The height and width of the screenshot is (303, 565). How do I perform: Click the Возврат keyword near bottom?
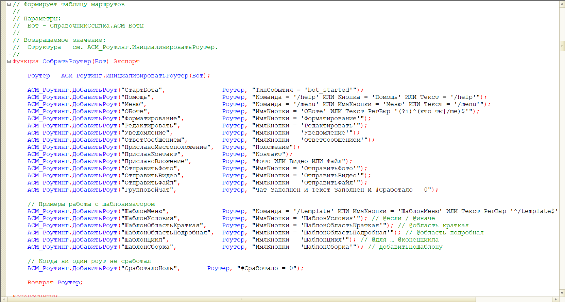click(x=40, y=283)
